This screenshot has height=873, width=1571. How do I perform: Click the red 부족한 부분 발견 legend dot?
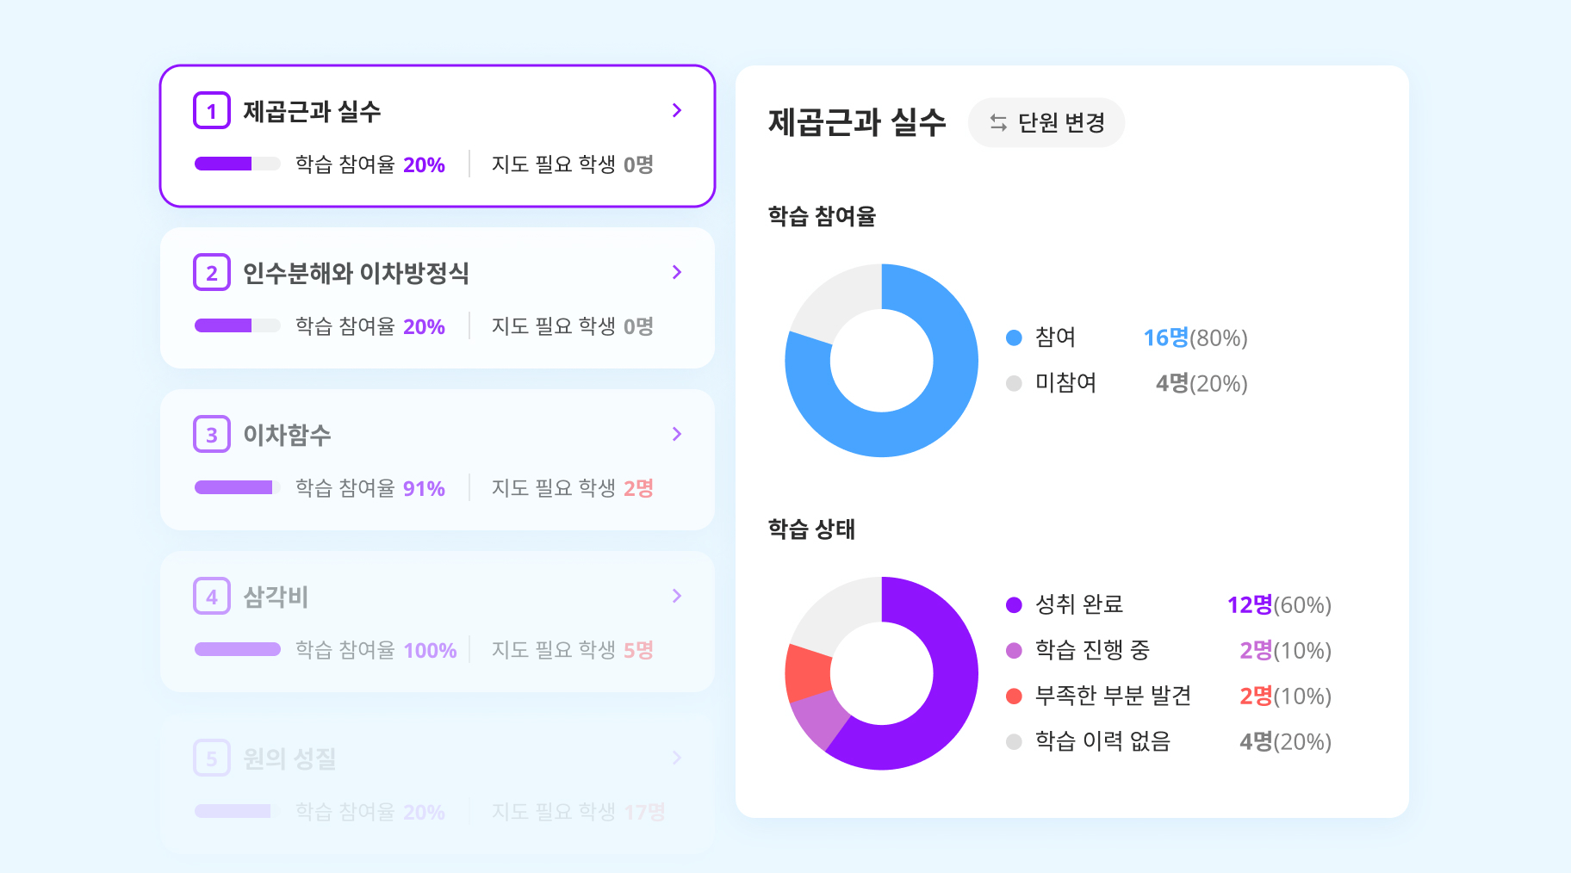coord(1014,696)
